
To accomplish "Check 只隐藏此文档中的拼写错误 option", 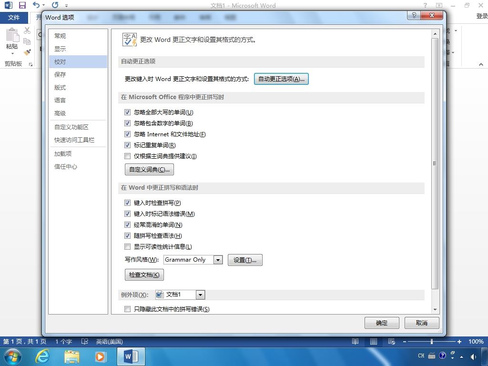I will coord(127,309).
